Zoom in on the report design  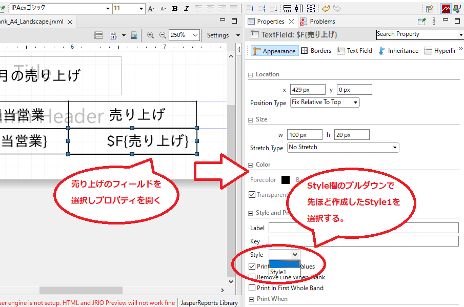[150, 35]
